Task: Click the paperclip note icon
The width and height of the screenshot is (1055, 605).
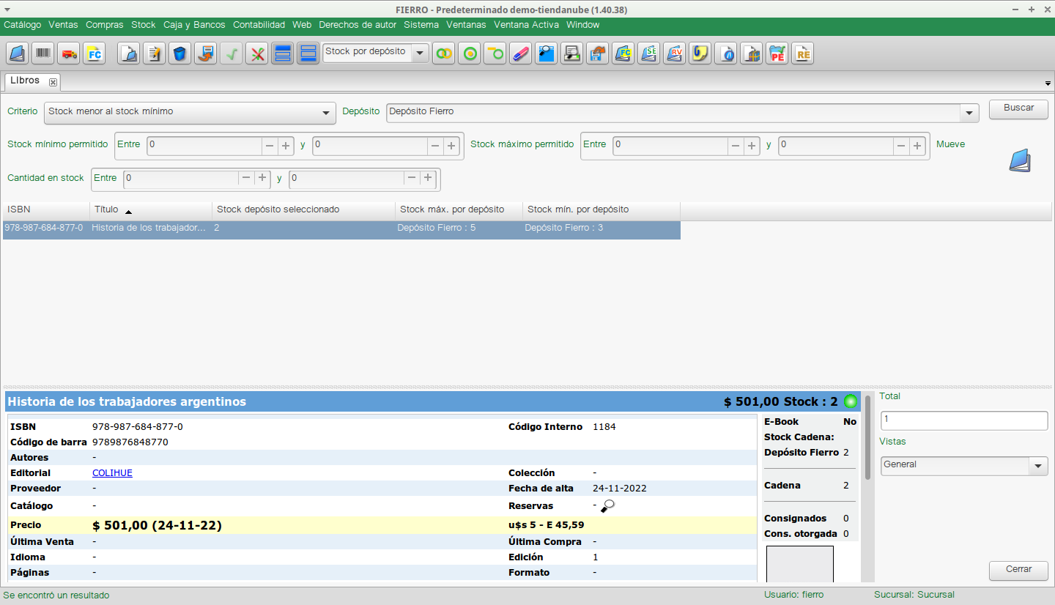Action: coord(700,53)
